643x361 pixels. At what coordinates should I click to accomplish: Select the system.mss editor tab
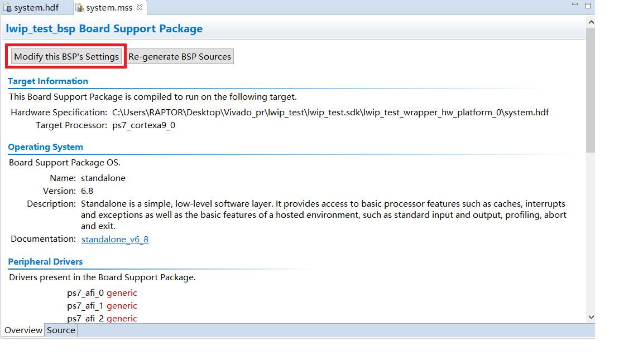[109, 8]
